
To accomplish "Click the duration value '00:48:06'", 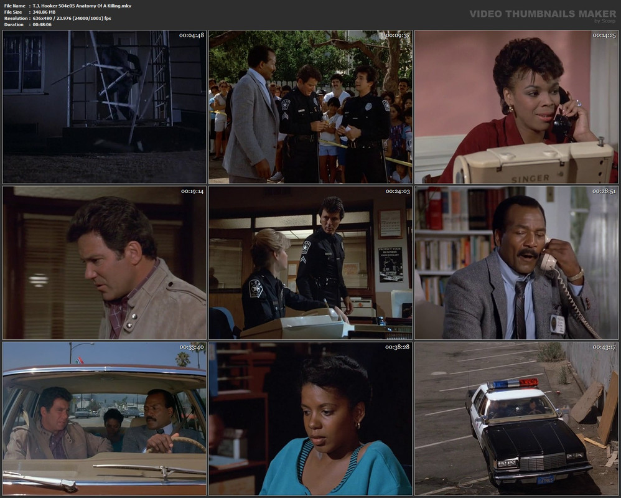I will point(42,24).
